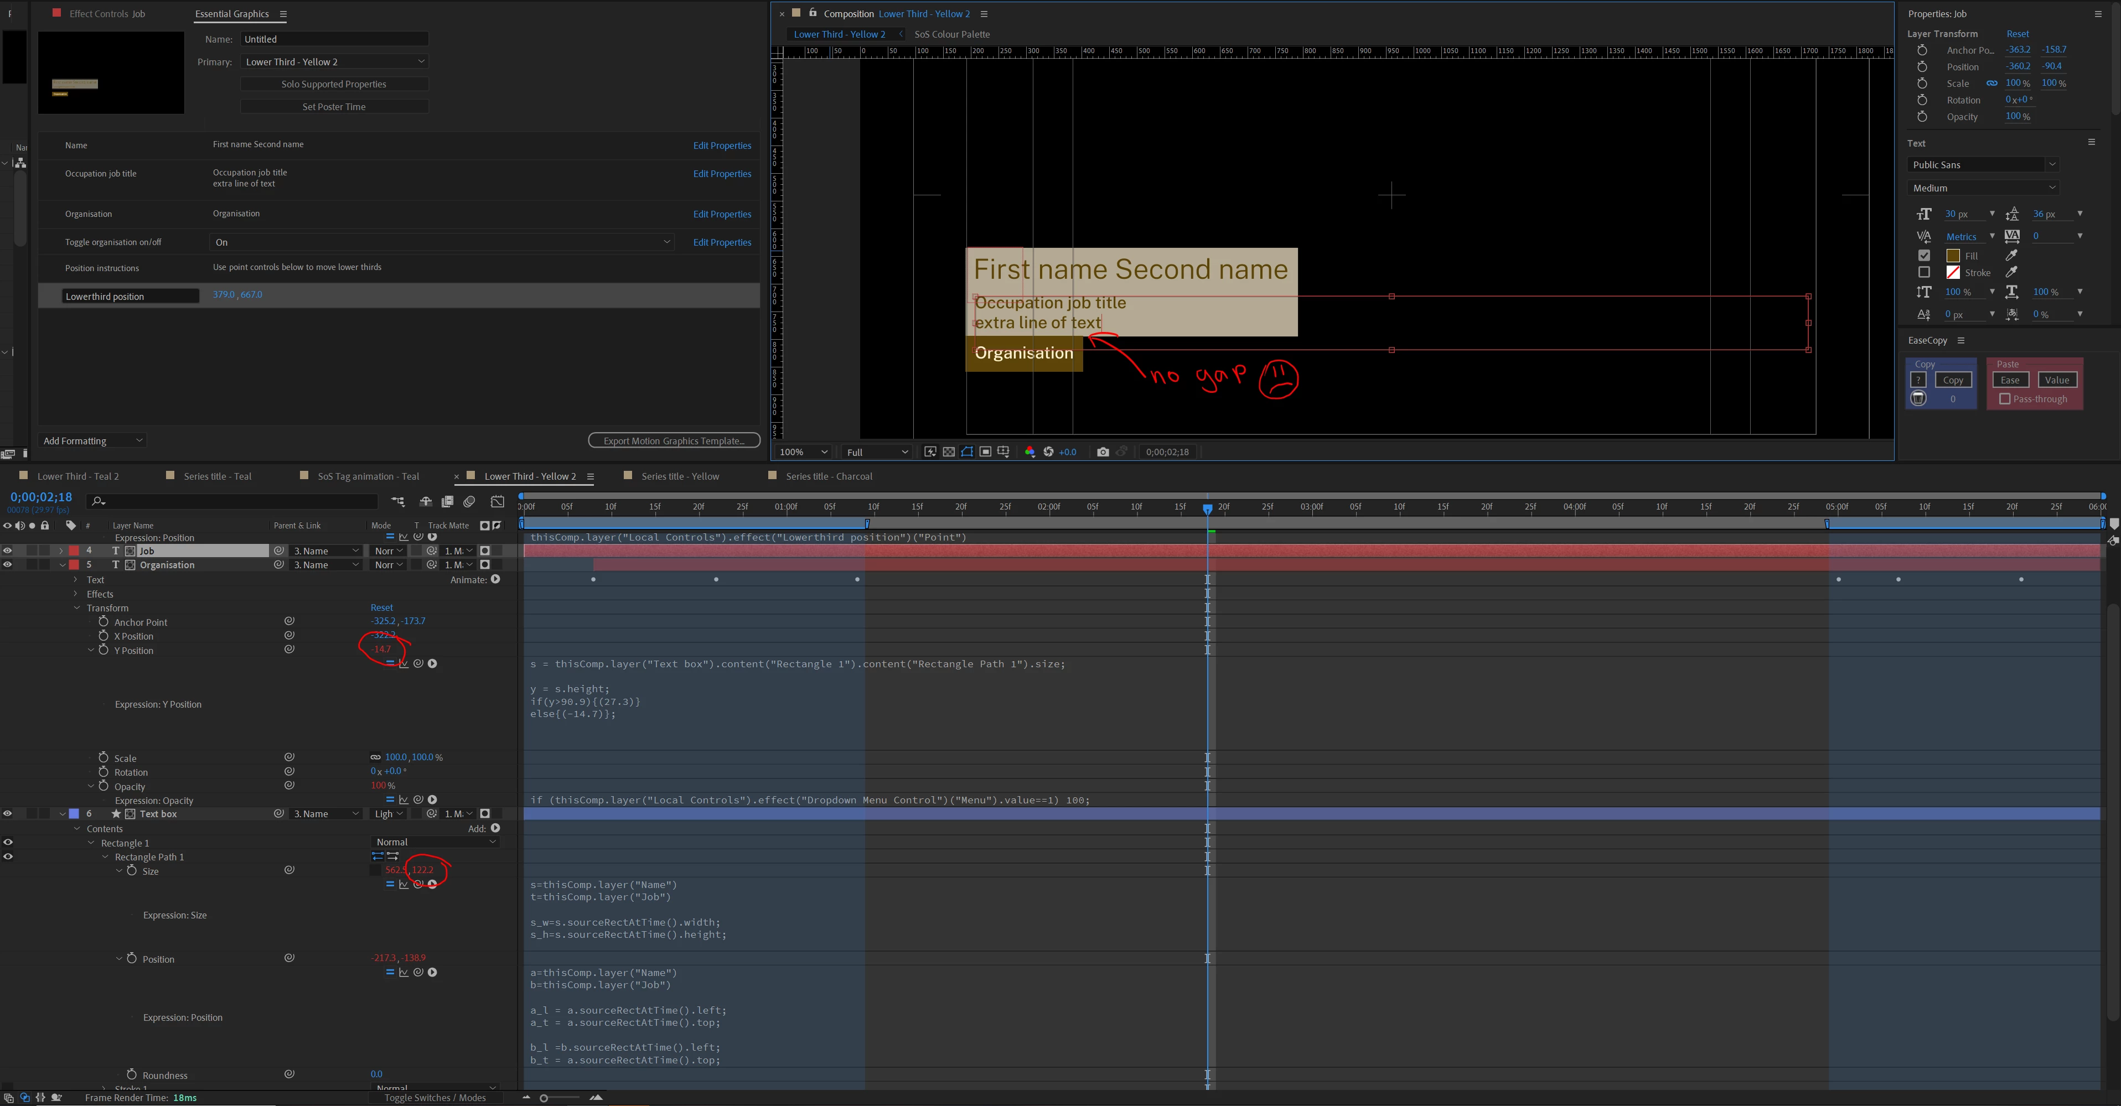The image size is (2121, 1106).
Task: Toggle the transparency grid icon
Action: point(949,452)
